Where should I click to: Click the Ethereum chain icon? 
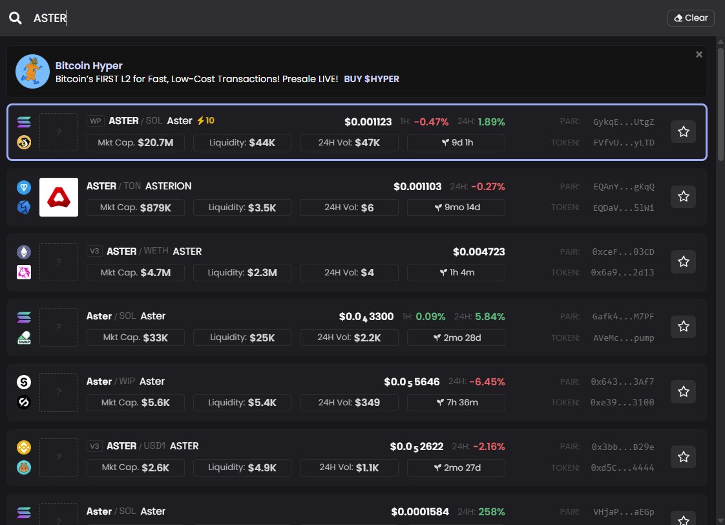point(24,252)
